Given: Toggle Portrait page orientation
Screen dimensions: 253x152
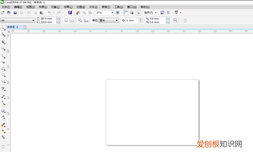Looking at the screenshot, I should (66, 20).
